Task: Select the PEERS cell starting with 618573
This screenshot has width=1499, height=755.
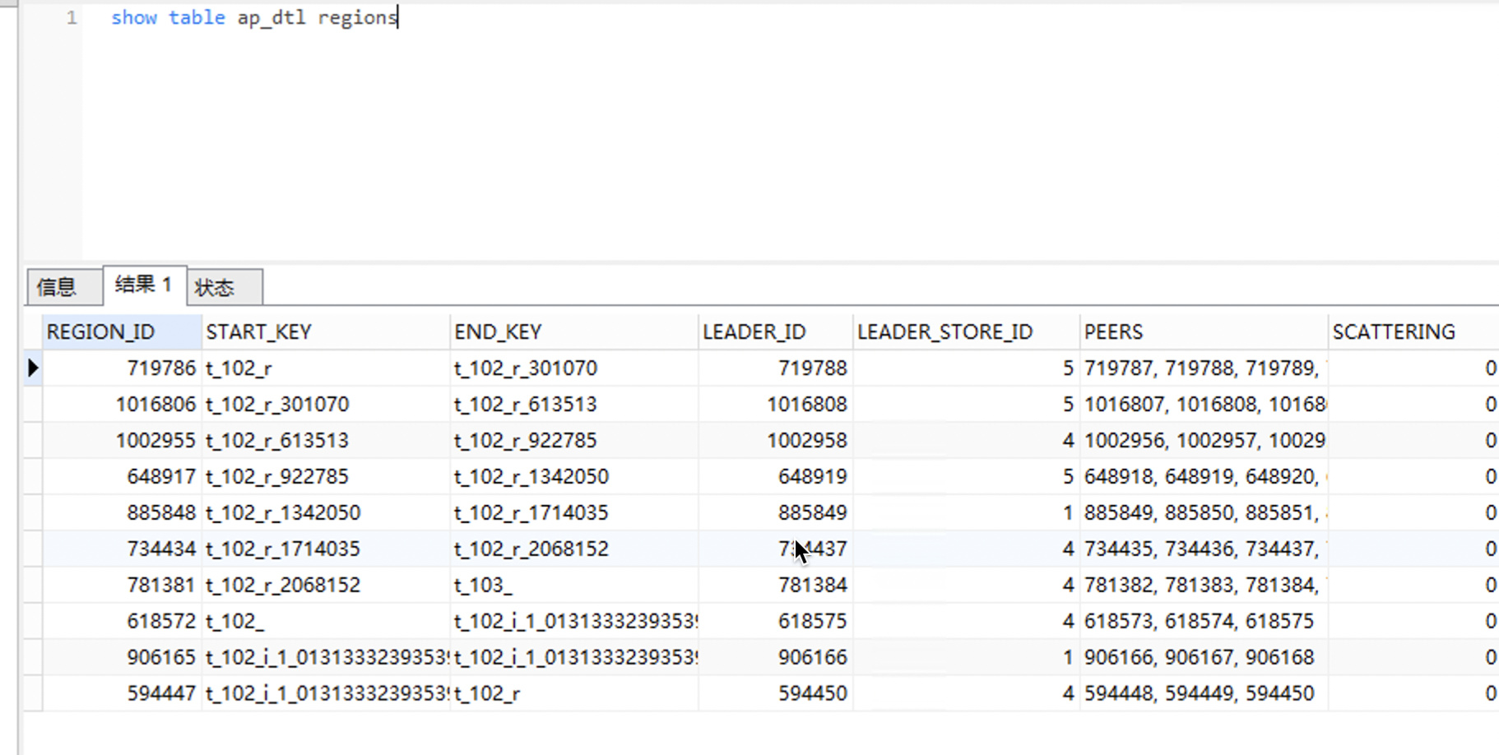Action: pyautogui.click(x=1199, y=622)
